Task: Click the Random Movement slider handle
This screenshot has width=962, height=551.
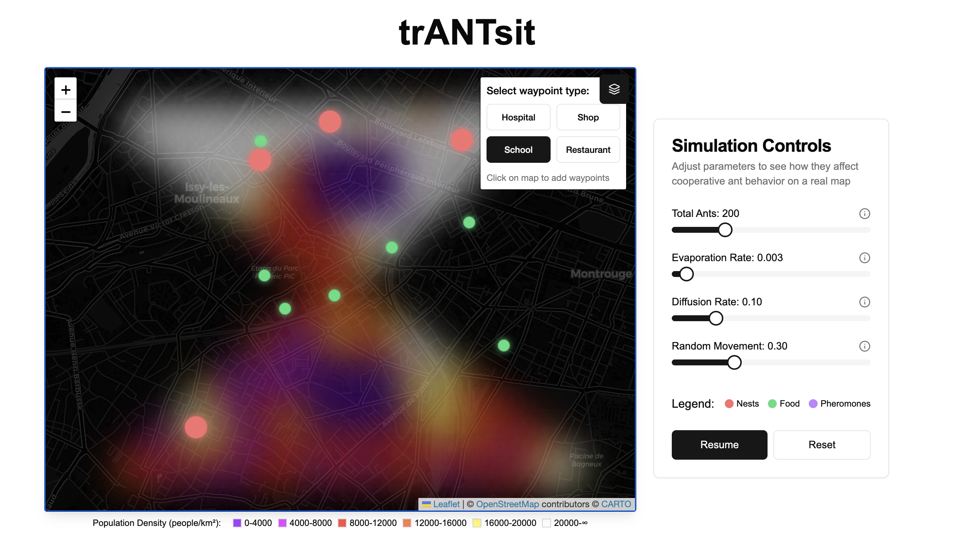Action: (x=734, y=362)
